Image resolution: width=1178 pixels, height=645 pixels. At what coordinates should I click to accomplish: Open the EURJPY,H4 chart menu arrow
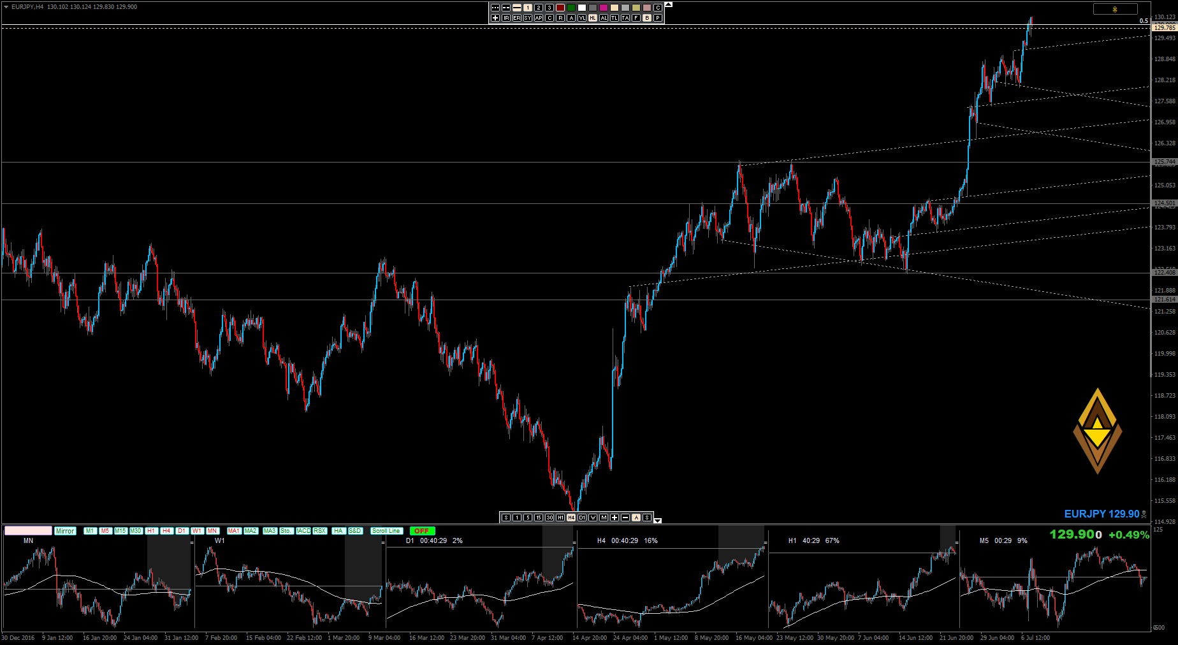6,6
